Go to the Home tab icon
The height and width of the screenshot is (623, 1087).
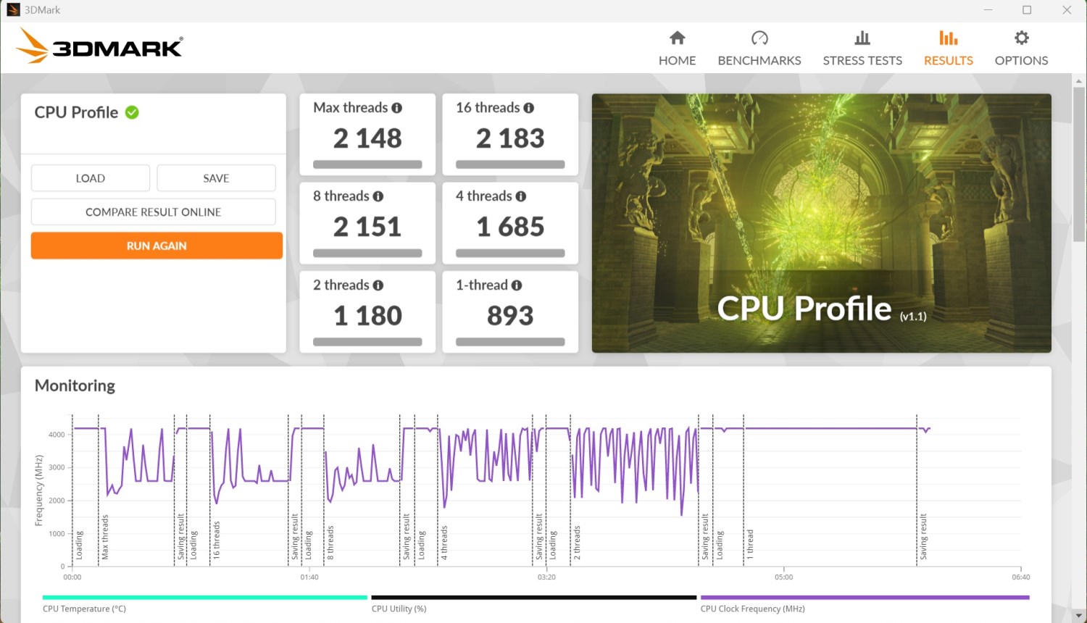coord(678,38)
